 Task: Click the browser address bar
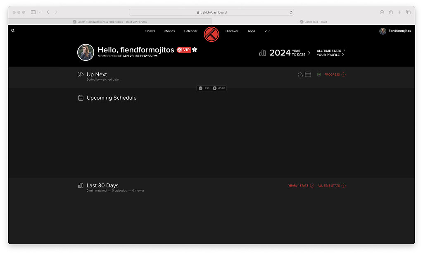point(211,12)
